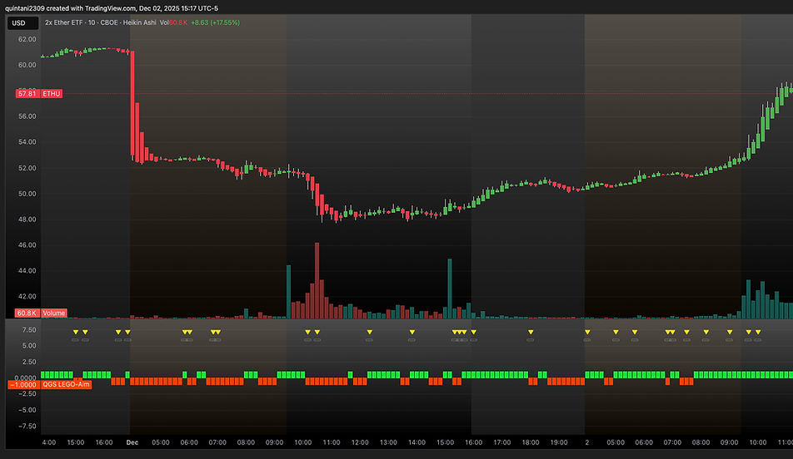This screenshot has height=459, width=793.
Task: Click the +8.63 (+17.55%) change value
Action: [215, 22]
